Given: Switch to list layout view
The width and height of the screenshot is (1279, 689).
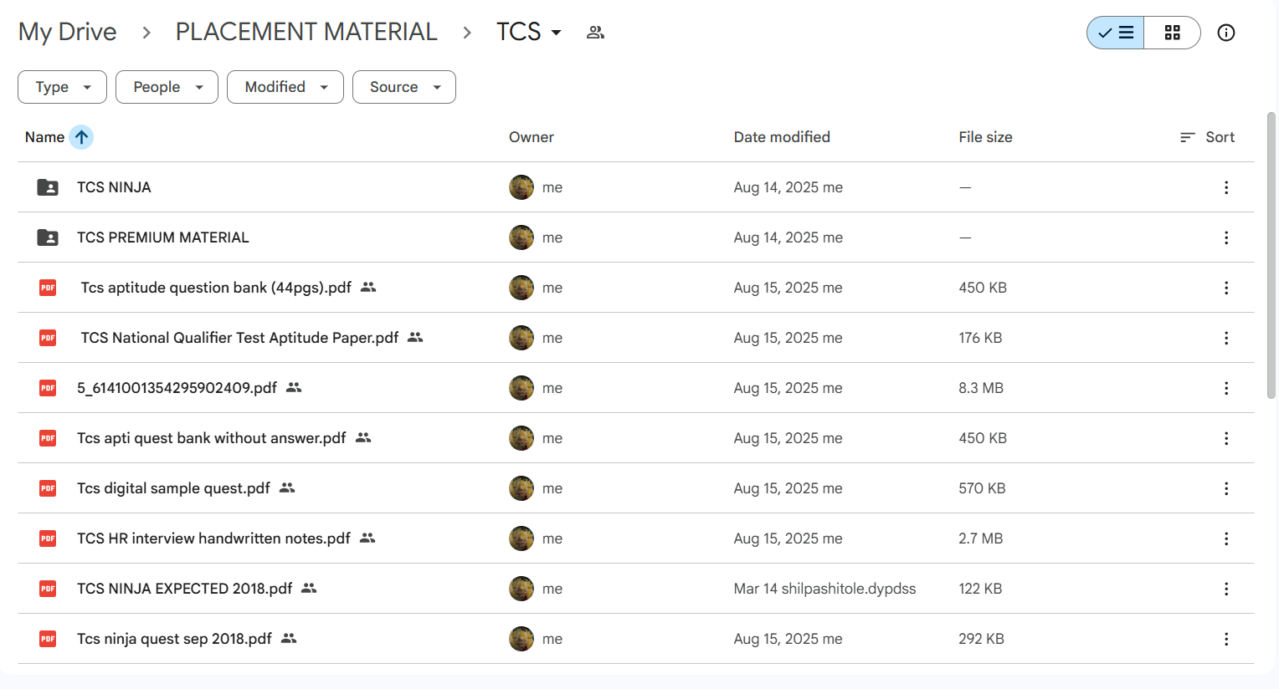Looking at the screenshot, I should [1116, 33].
